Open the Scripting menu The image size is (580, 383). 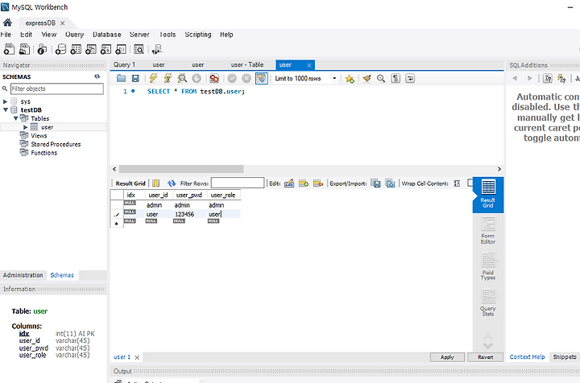[198, 35]
